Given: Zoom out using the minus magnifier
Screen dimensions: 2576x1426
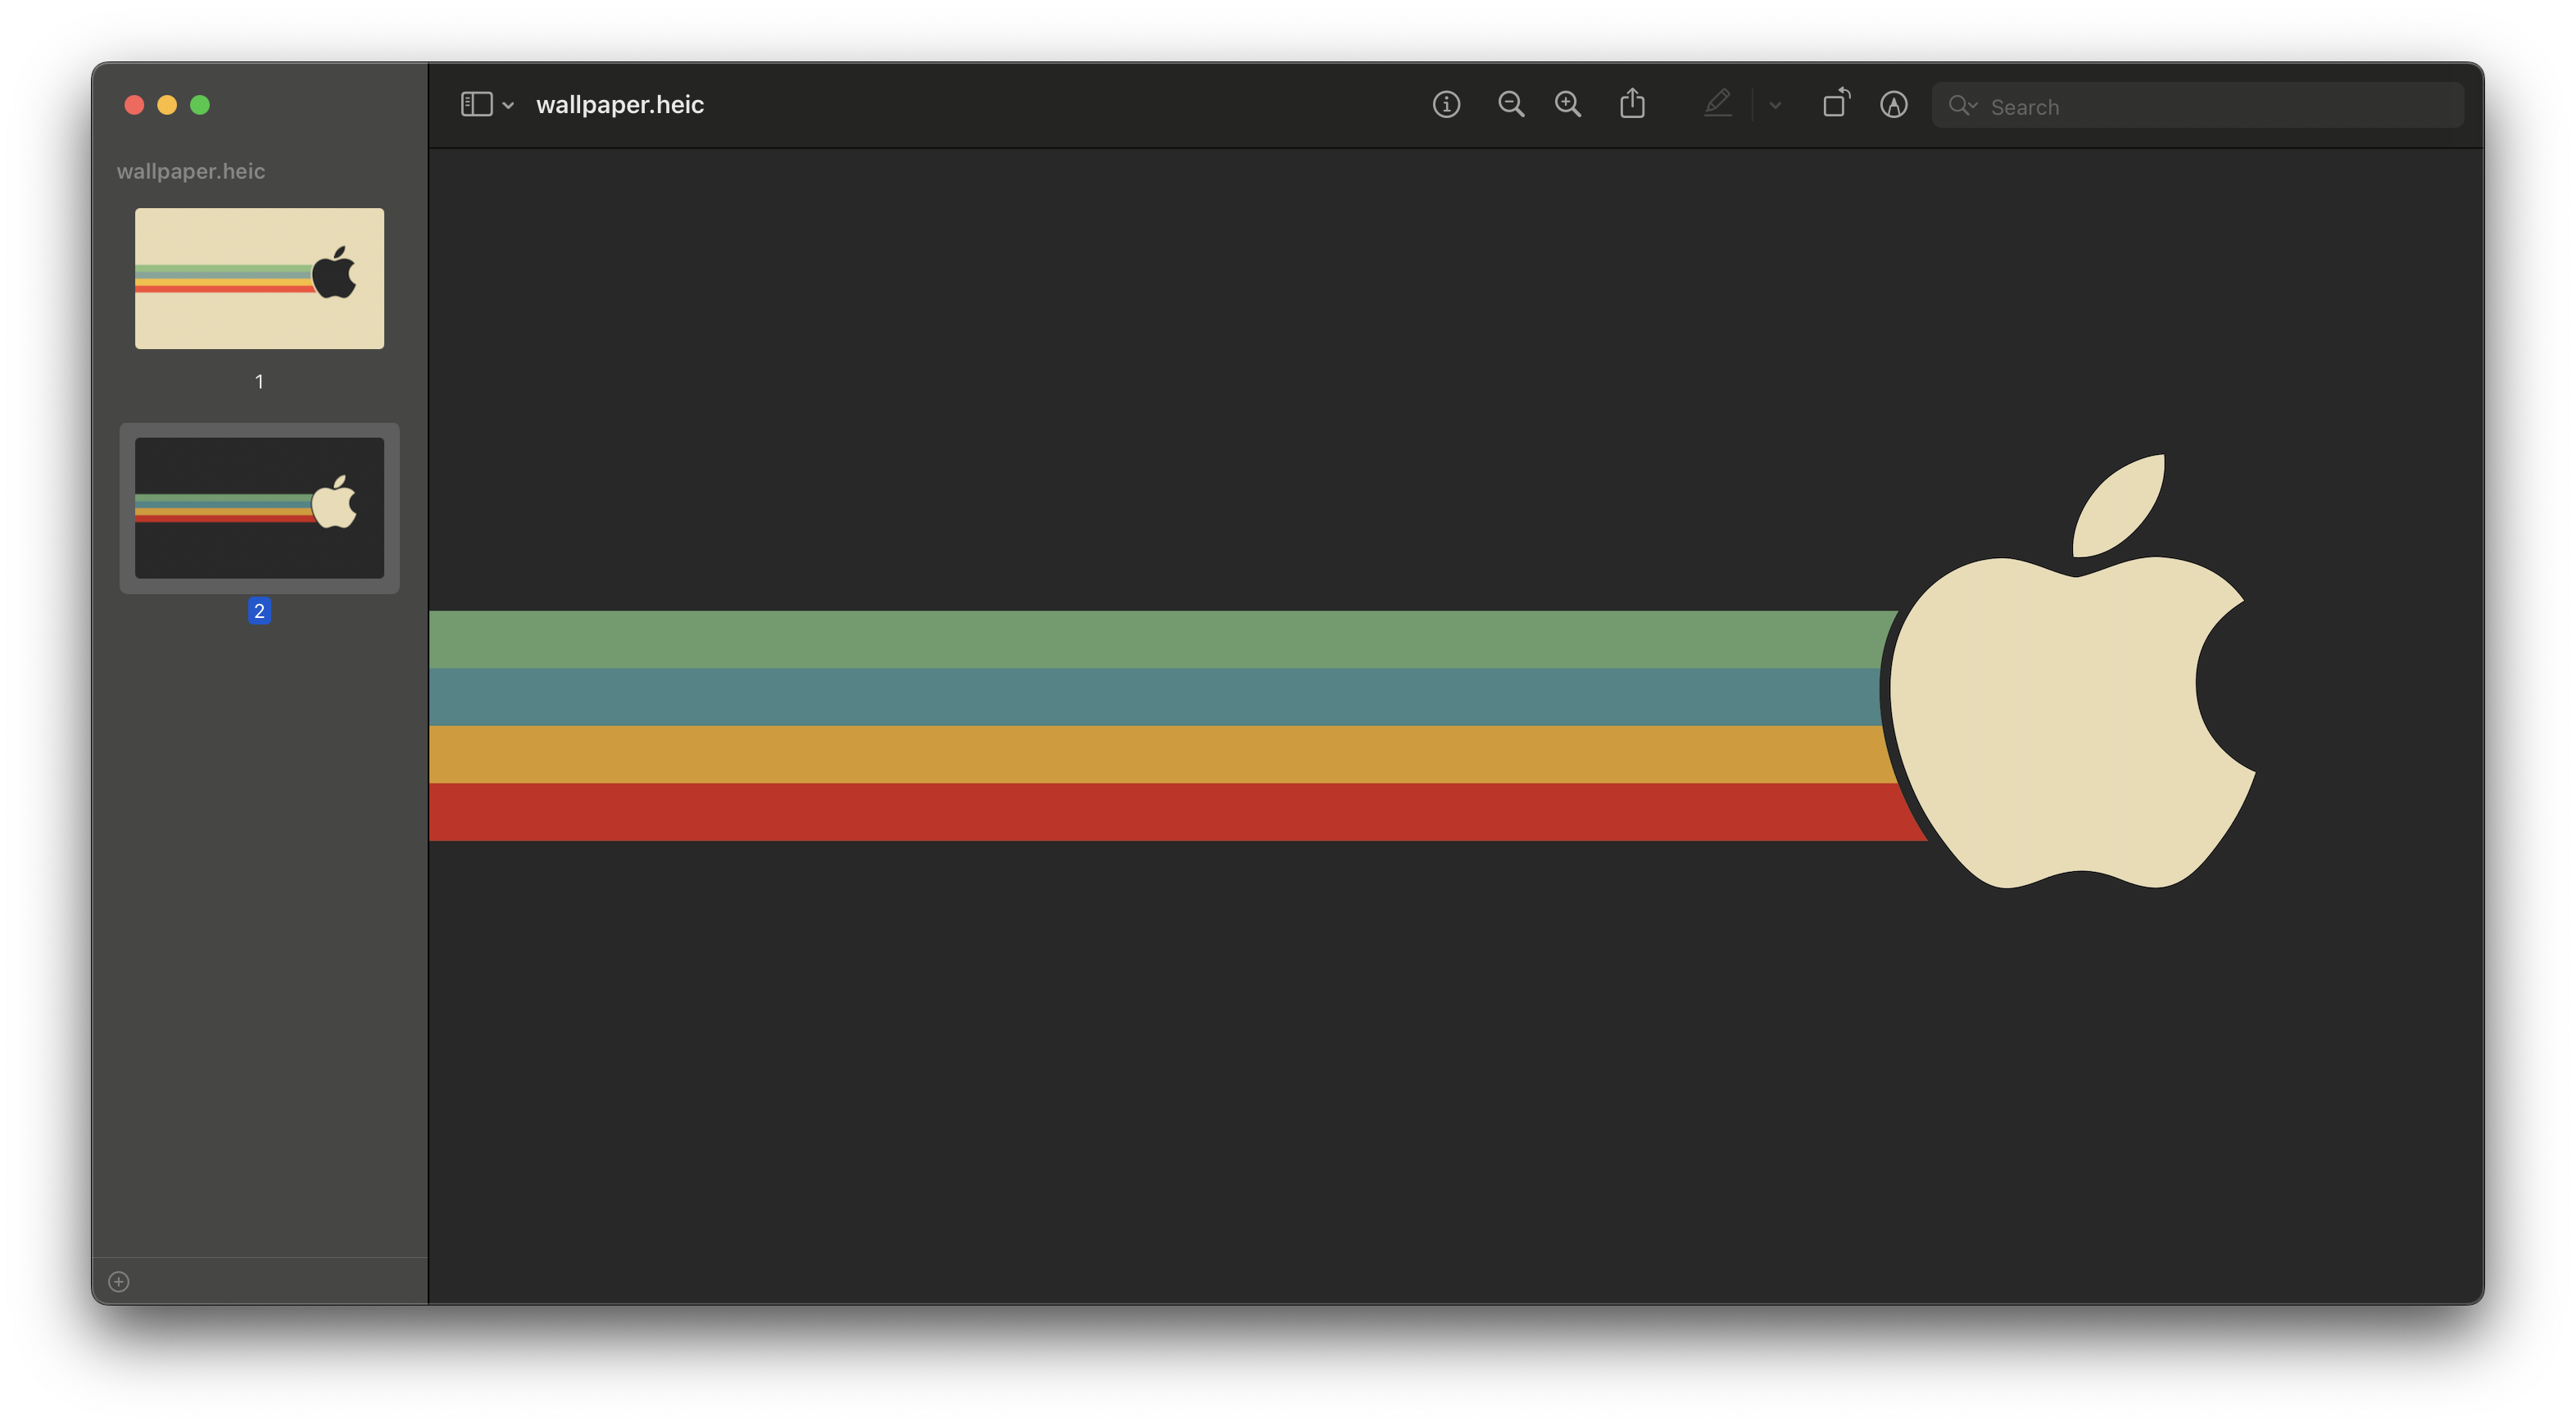Looking at the screenshot, I should coord(1511,105).
